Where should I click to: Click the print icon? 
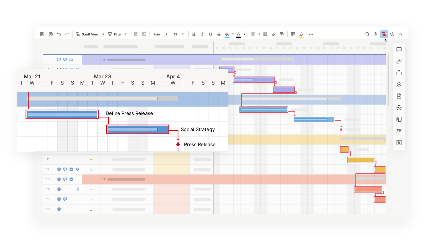click(x=50, y=34)
